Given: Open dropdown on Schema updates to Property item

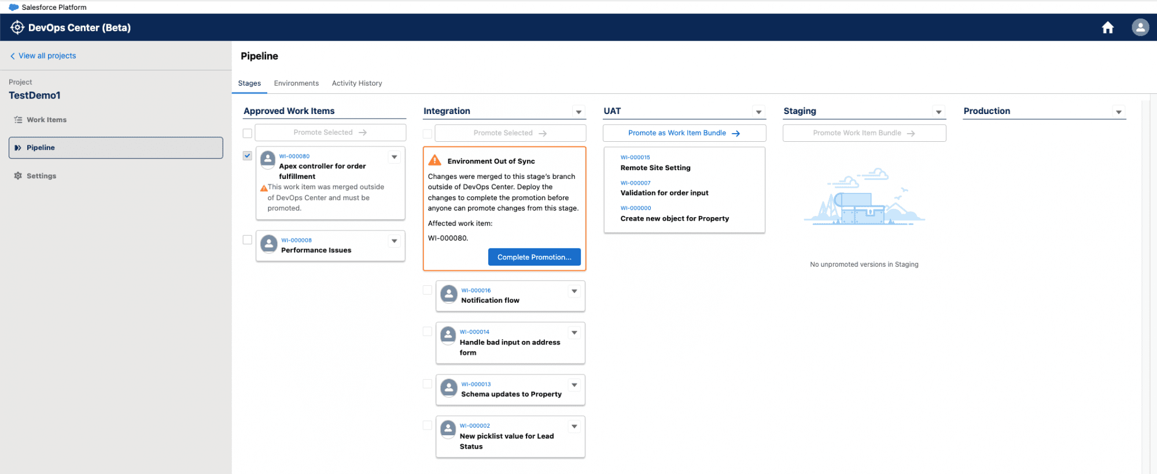Looking at the screenshot, I should pos(574,385).
